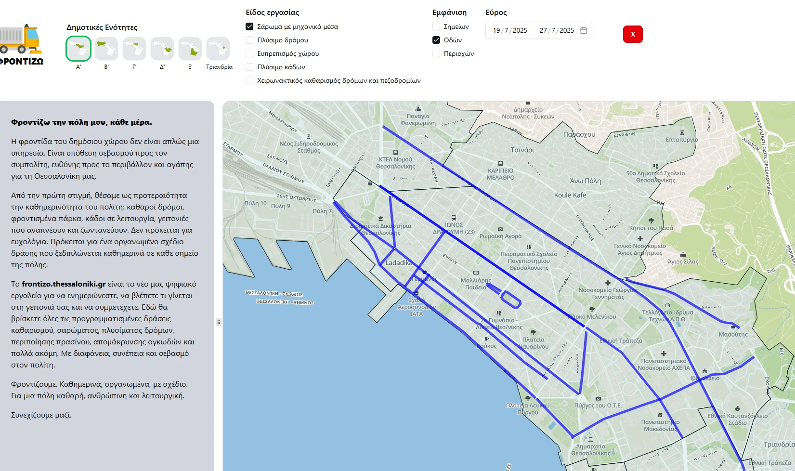Turn on Σημείων display option
This screenshot has width=795, height=471.
tap(436, 26)
